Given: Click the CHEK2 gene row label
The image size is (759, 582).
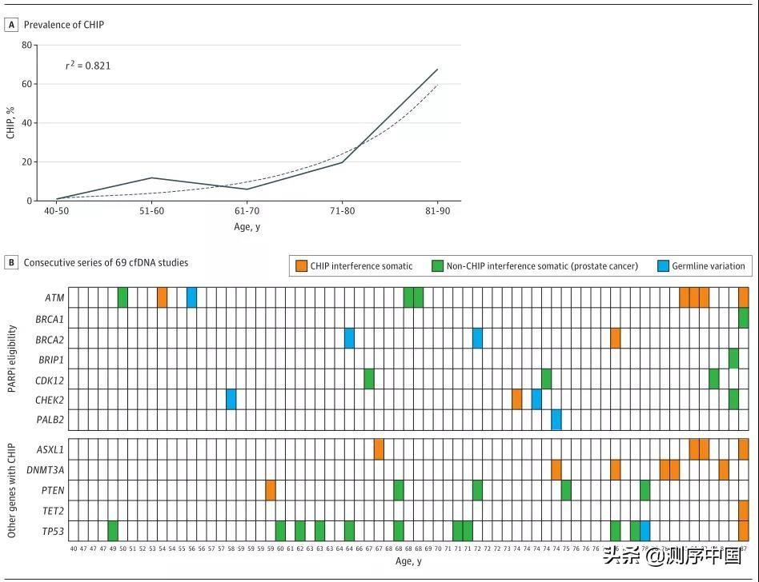Looking at the screenshot, I should 50,401.
